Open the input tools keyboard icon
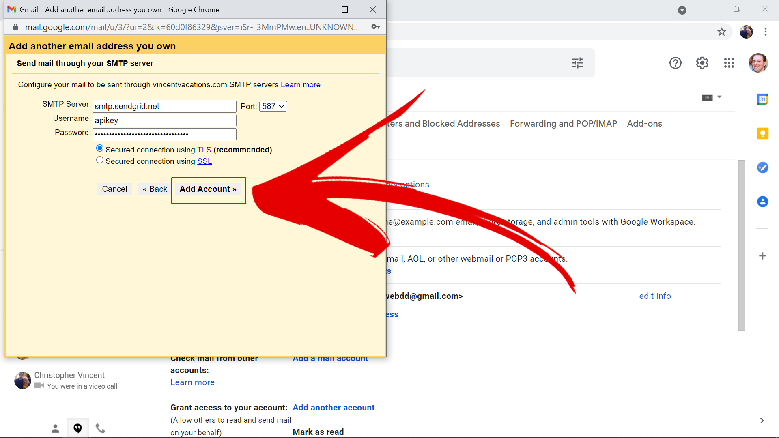 point(707,98)
